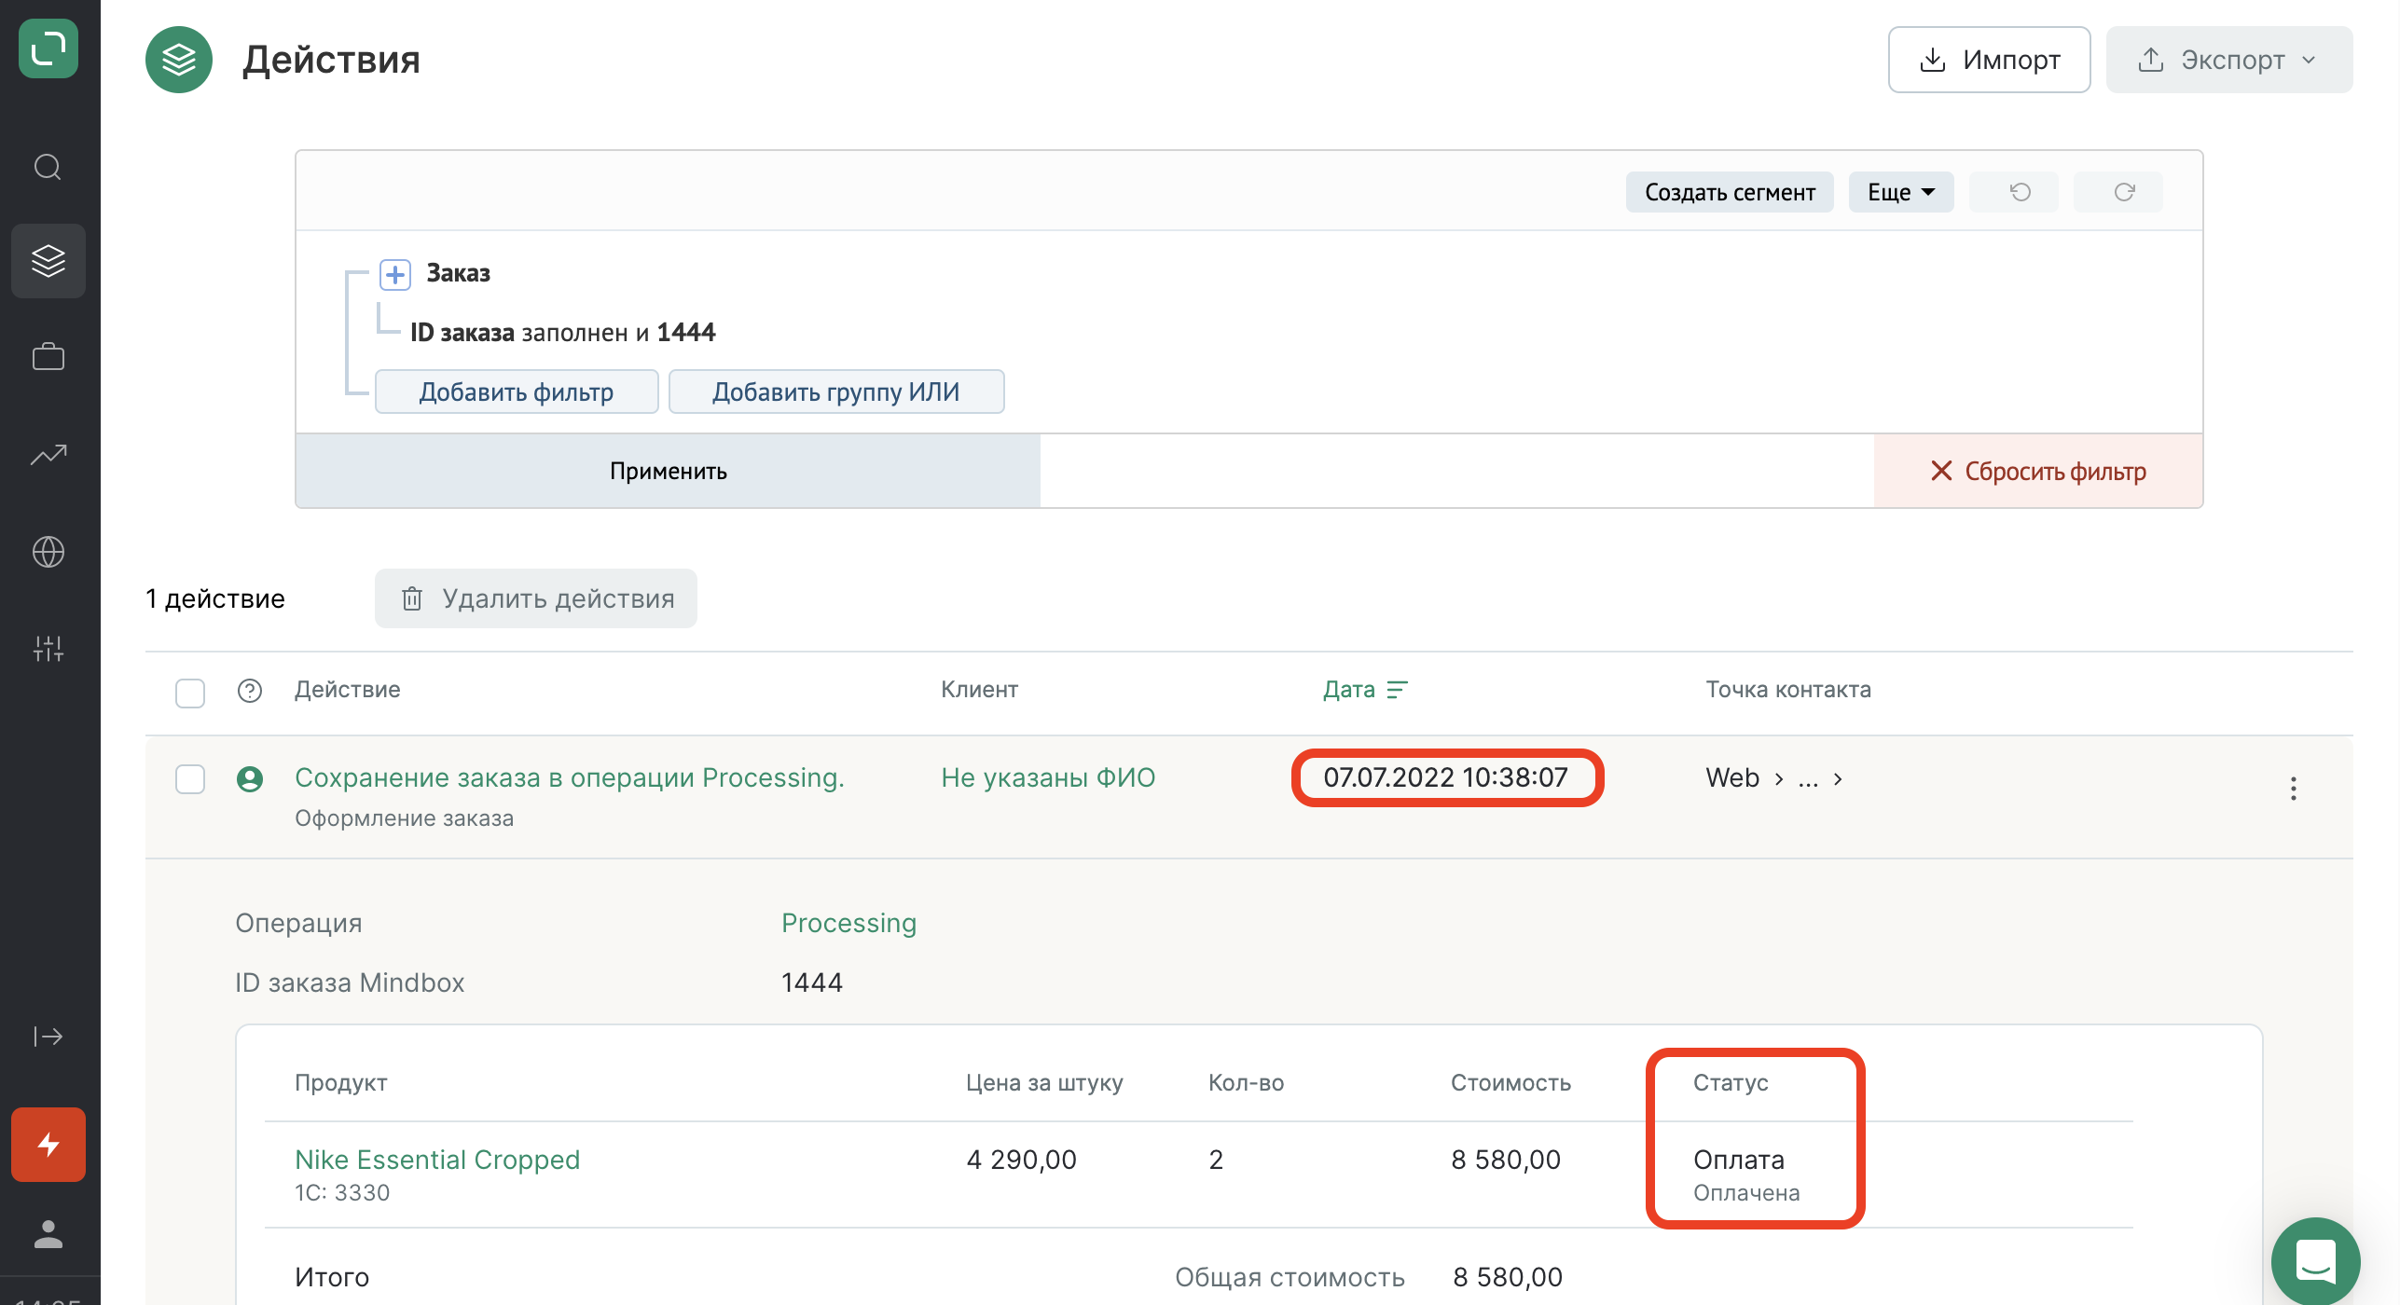This screenshot has width=2400, height=1305.
Task: Click the Заказ filter group label
Action: click(459, 273)
